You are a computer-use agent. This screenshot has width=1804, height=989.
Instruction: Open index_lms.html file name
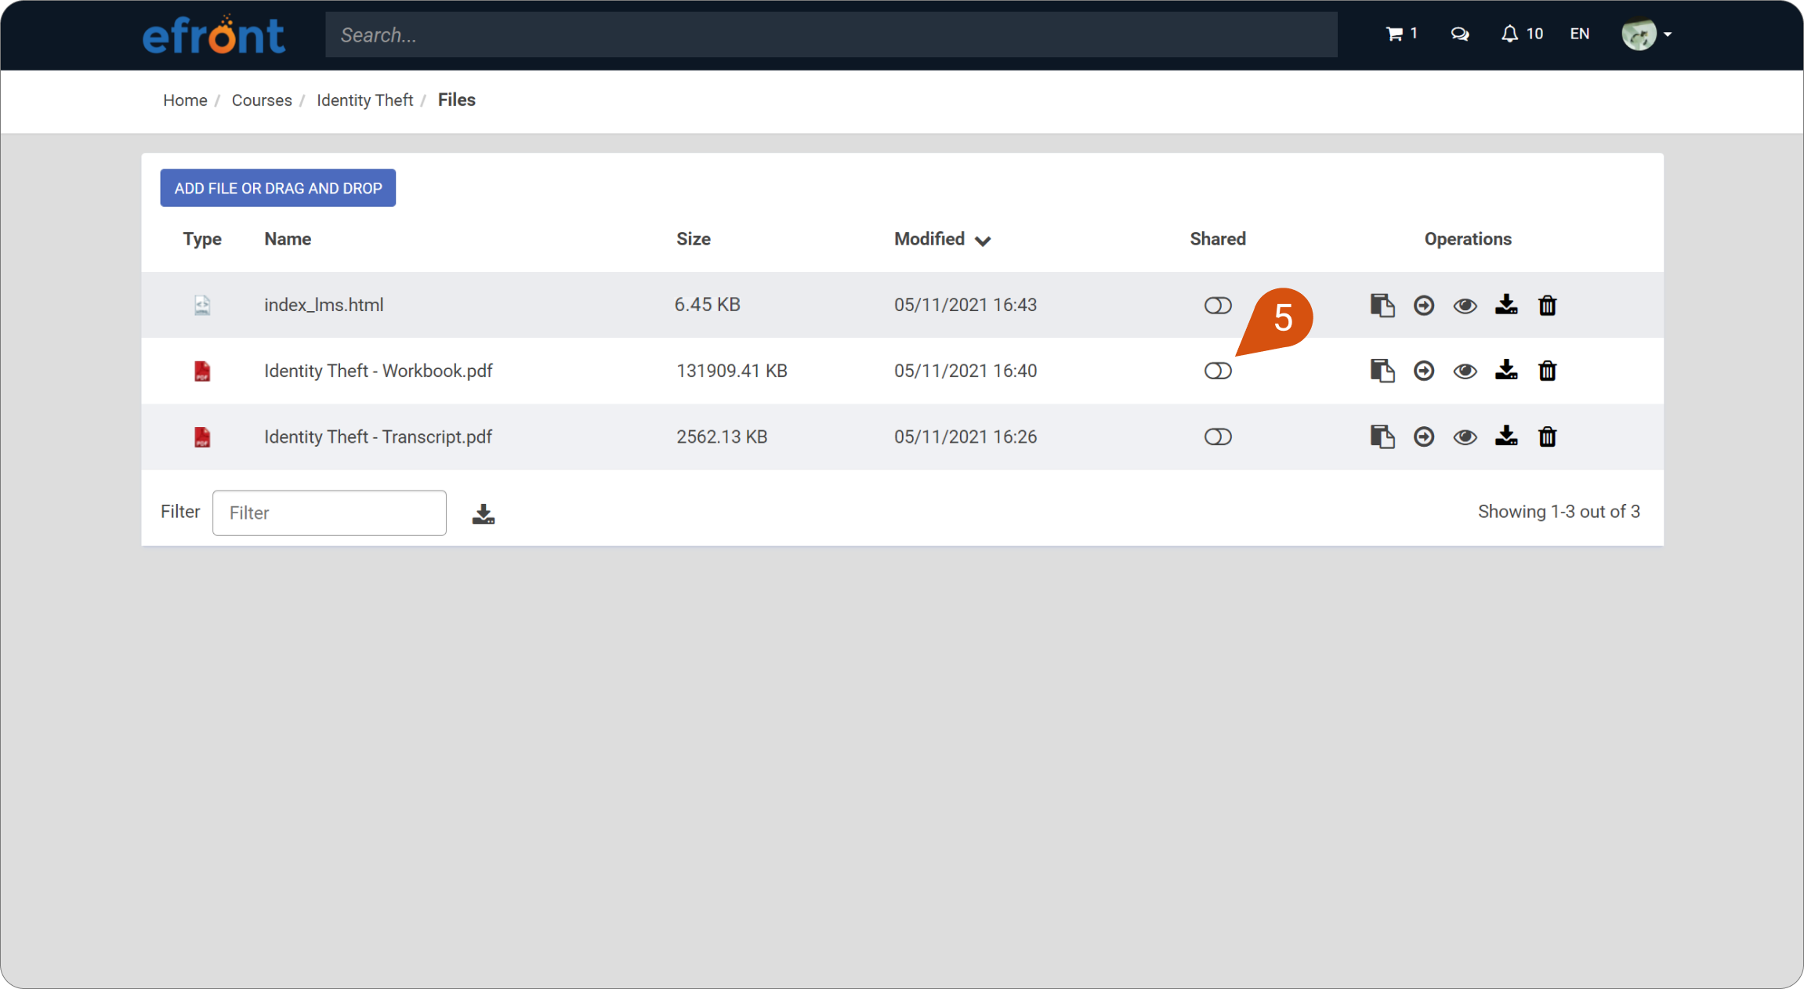tap(324, 305)
